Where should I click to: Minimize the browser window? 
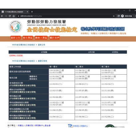[x=124, y=10]
